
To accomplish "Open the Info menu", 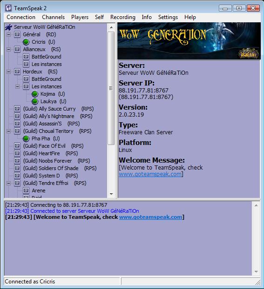I will pyautogui.click(x=147, y=17).
